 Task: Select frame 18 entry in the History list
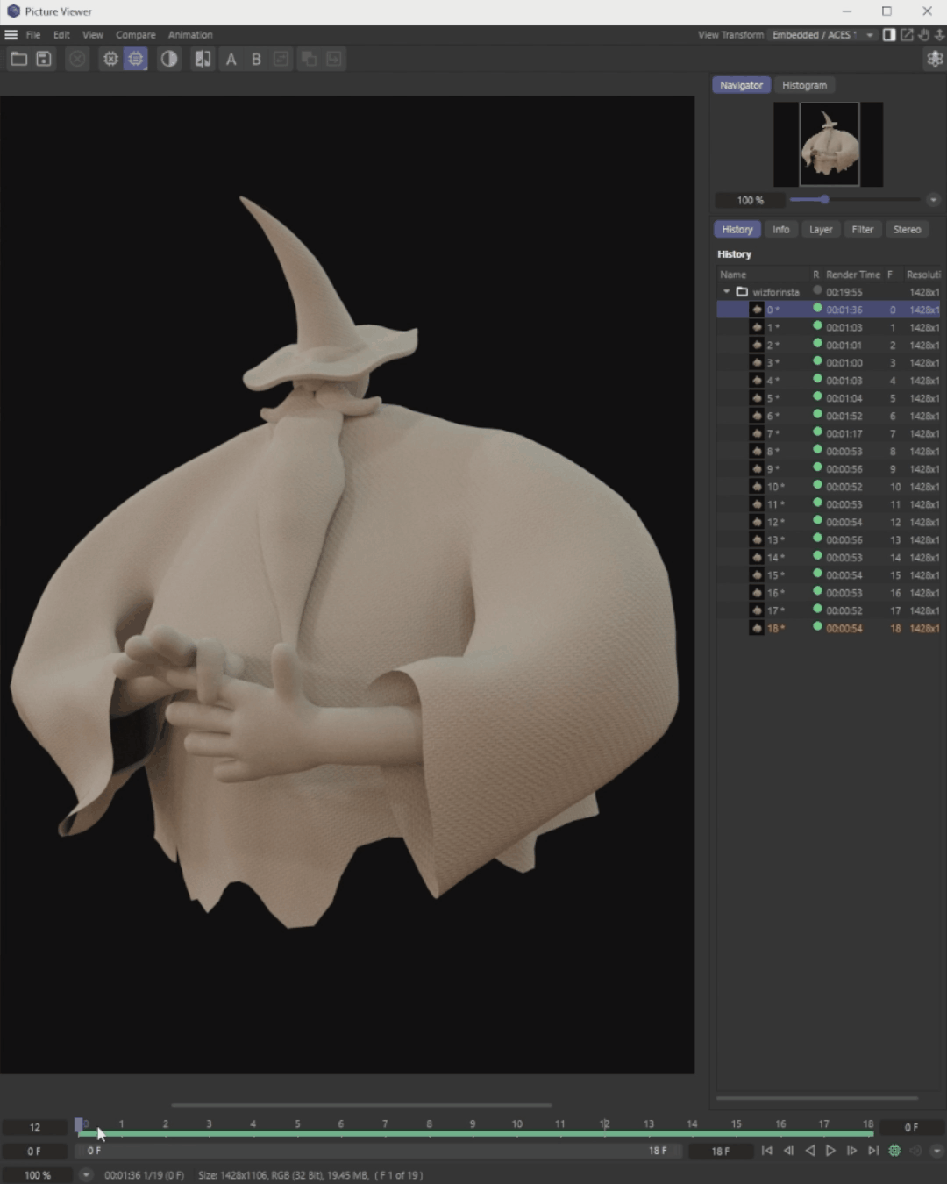pos(780,628)
